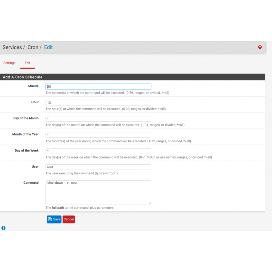Open the help icon in the header
Image resolution: width=272 pixels, height=272 pixels.
coord(260,47)
